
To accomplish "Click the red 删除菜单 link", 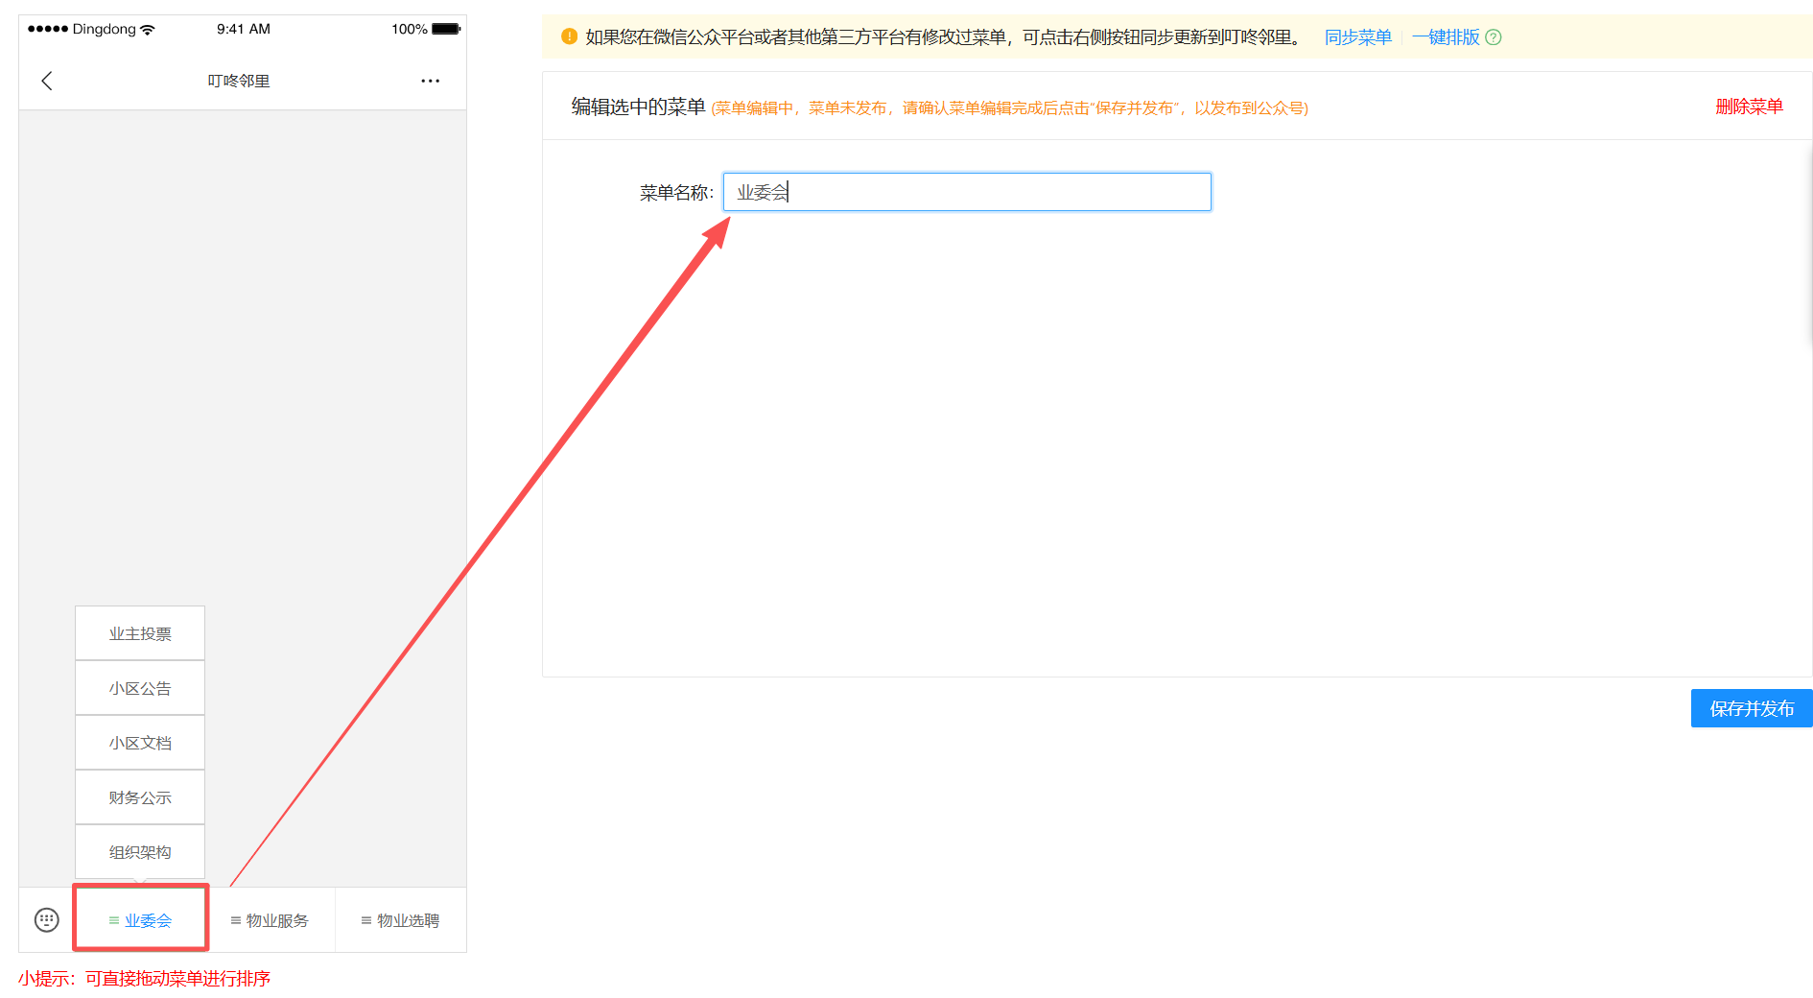I will pyautogui.click(x=1749, y=107).
